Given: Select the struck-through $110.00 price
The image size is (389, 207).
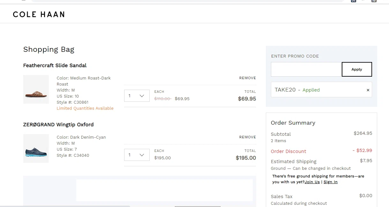Looking at the screenshot, I should pyautogui.click(x=163, y=99).
